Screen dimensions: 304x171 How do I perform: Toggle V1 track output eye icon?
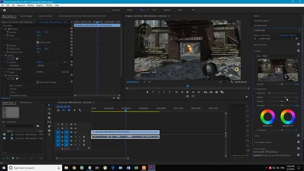pyautogui.click(x=76, y=132)
